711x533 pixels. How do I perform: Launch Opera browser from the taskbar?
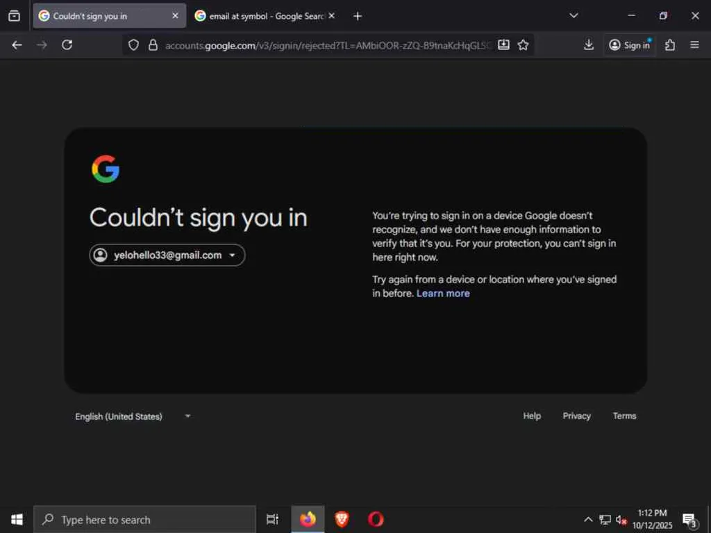point(376,519)
